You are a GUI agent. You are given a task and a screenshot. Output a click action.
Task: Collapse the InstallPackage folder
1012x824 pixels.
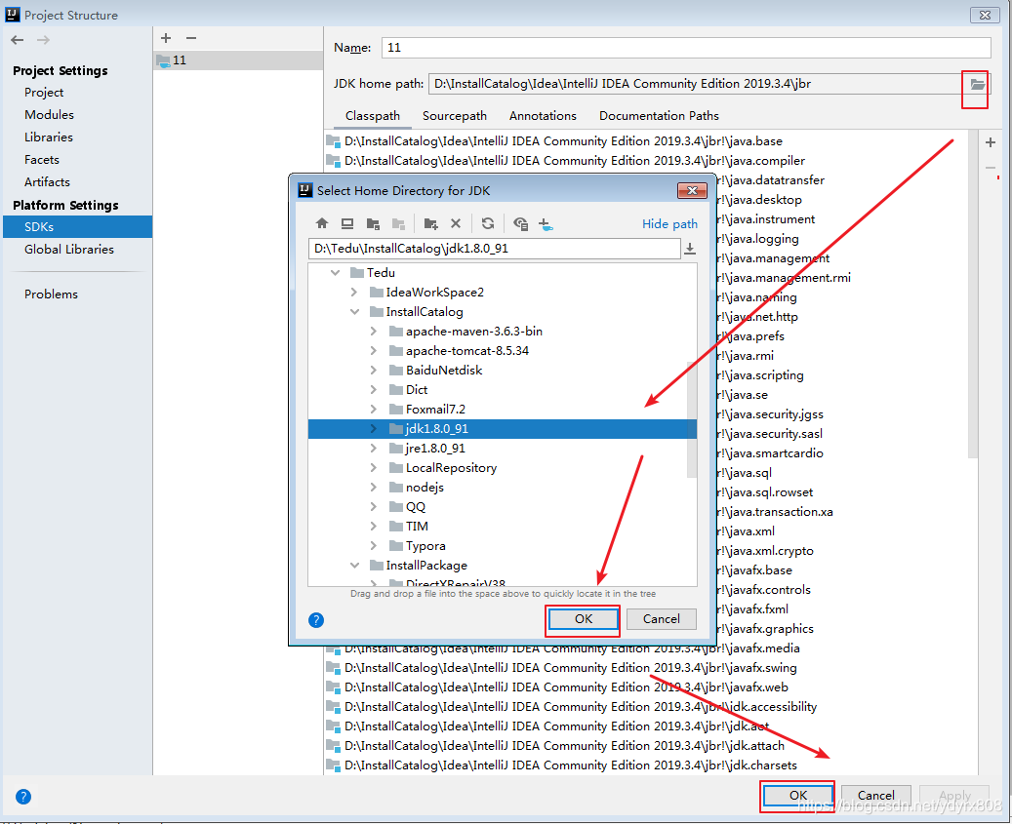point(354,566)
